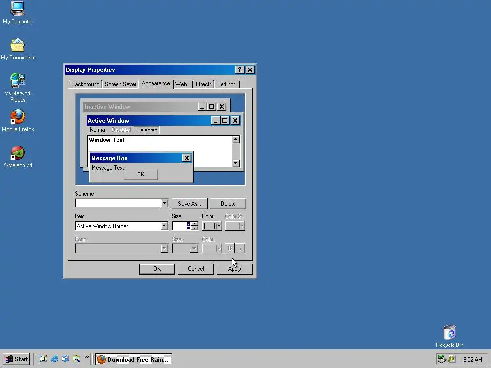Image resolution: width=491 pixels, height=368 pixels.
Task: Click the Safely Remove Hardware tray icon
Action: point(442,359)
